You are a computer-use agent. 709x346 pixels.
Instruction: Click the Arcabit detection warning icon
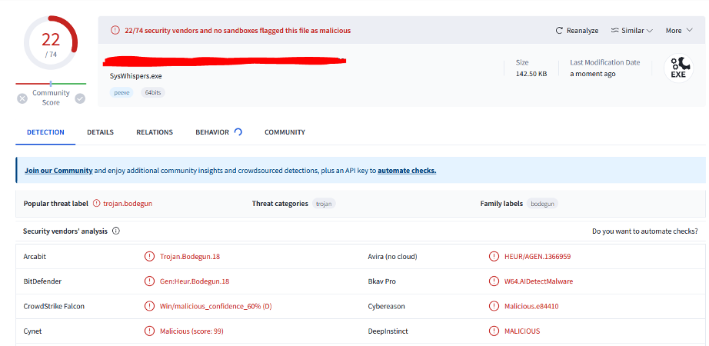149,257
